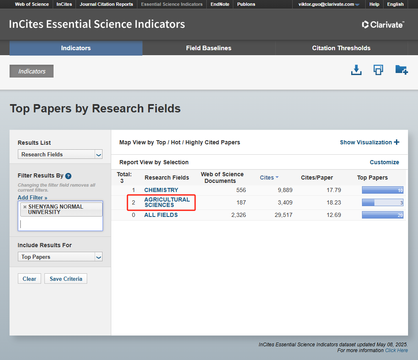Screen dimensions: 418x360
Task: Click the Chemistry Top Papers bar
Action: 382,190
